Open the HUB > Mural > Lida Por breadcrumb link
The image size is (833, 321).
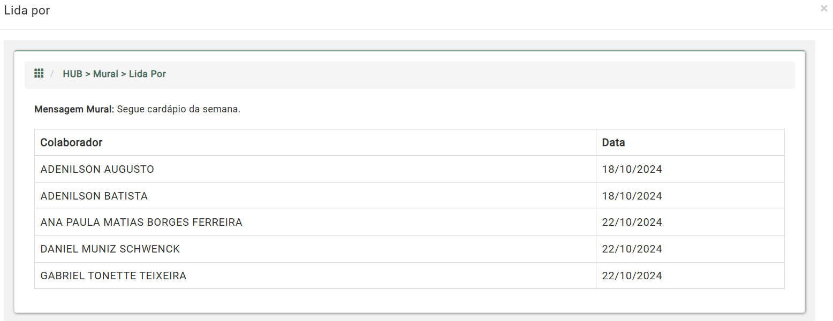pyautogui.click(x=114, y=74)
